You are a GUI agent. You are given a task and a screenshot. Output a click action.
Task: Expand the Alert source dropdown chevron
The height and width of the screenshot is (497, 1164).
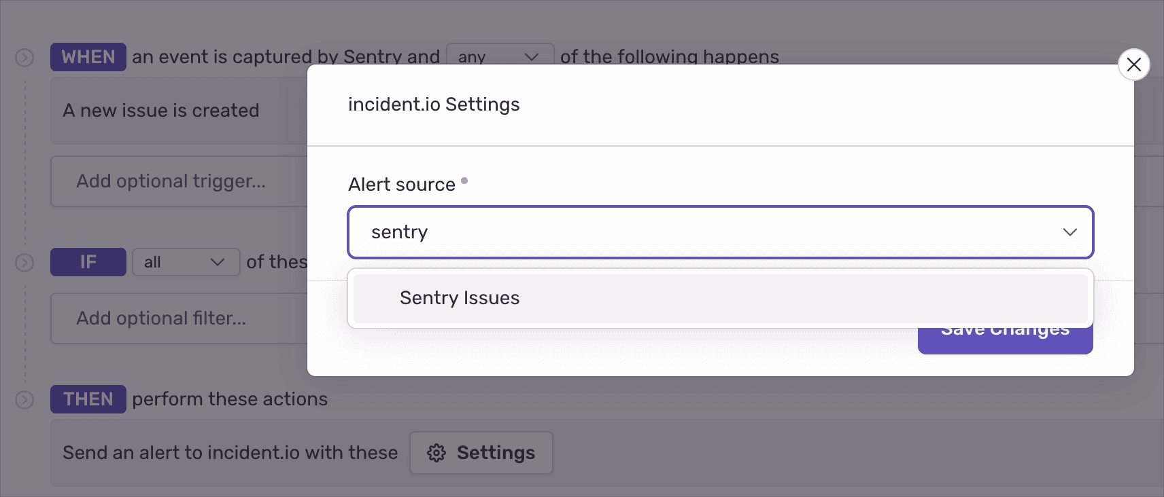point(1071,232)
